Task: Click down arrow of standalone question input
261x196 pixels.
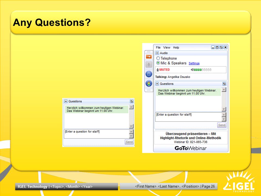Action: [131, 136]
